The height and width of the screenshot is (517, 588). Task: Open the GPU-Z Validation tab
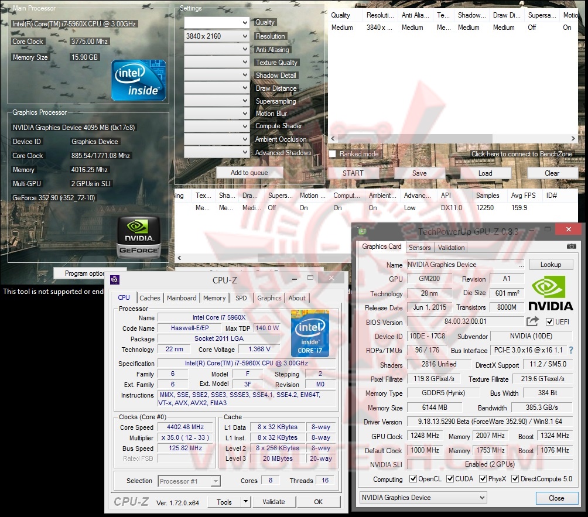click(x=451, y=248)
